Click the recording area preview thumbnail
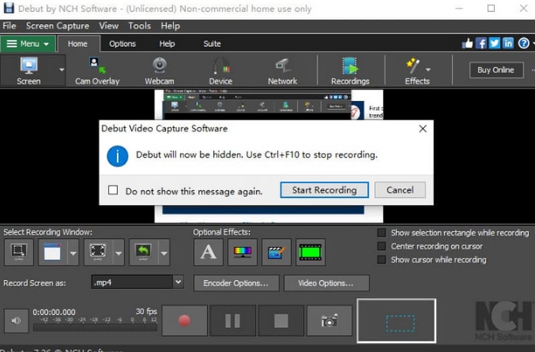This screenshot has width=535, height=352. (397, 321)
